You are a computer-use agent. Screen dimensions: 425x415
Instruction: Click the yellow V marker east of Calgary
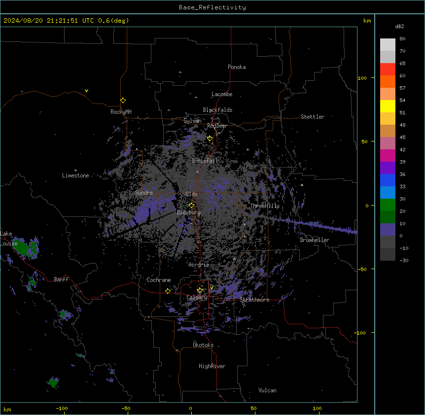(x=212, y=288)
